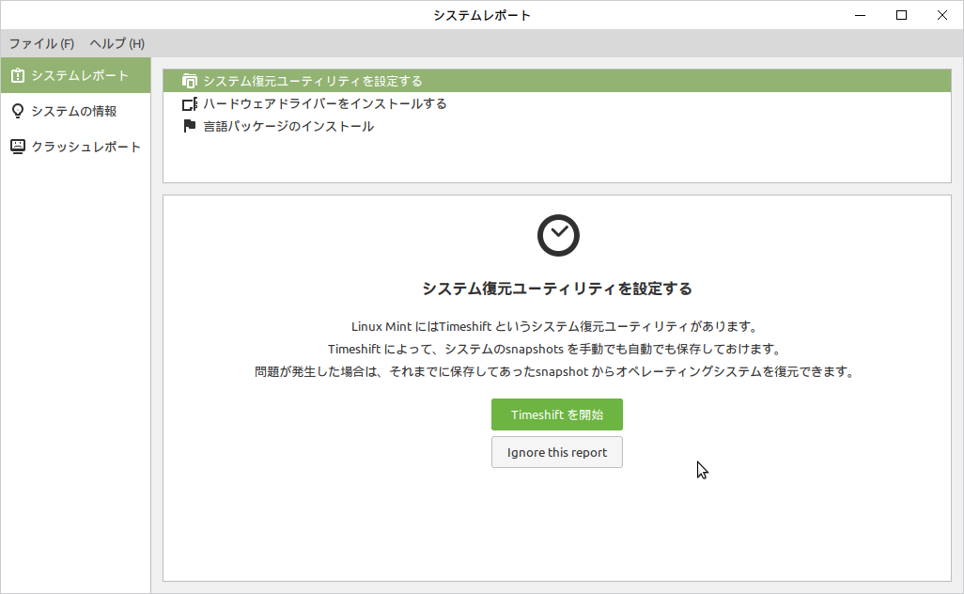Select ハードウェアドライバーをインストールする report row
Viewport: 964px width, 594px height.
tap(557, 104)
